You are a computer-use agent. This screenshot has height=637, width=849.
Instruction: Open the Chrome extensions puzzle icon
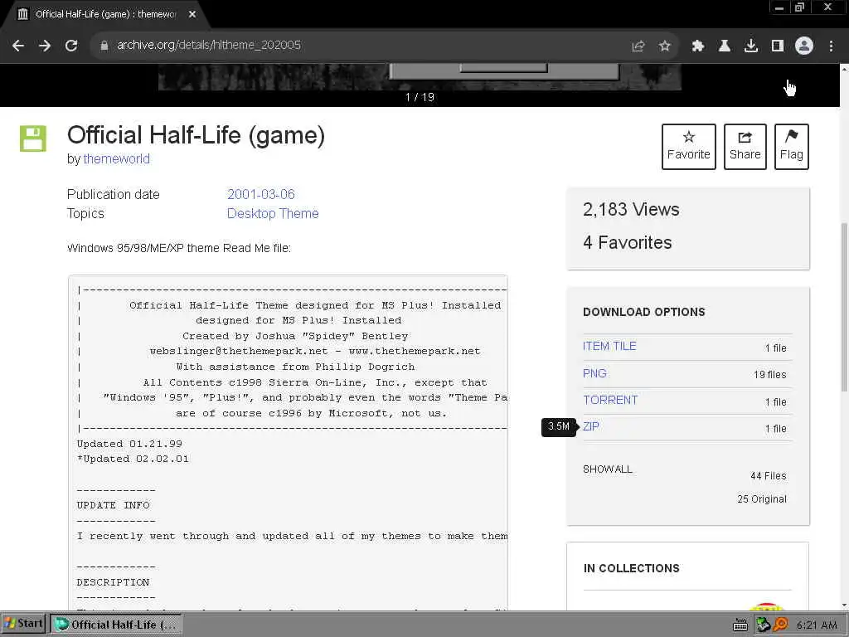tap(697, 46)
